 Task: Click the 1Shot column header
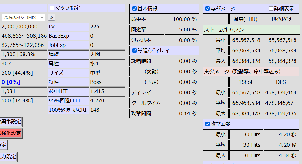[x=246, y=82]
